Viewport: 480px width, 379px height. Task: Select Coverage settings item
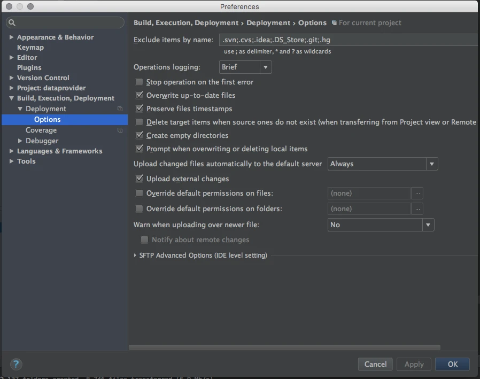(x=41, y=130)
